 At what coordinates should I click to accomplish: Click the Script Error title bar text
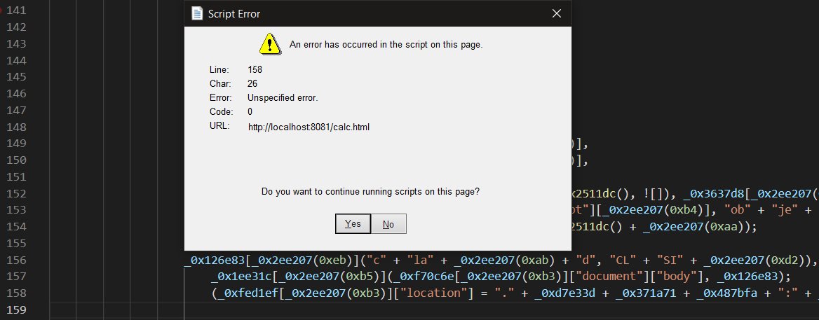tap(234, 14)
